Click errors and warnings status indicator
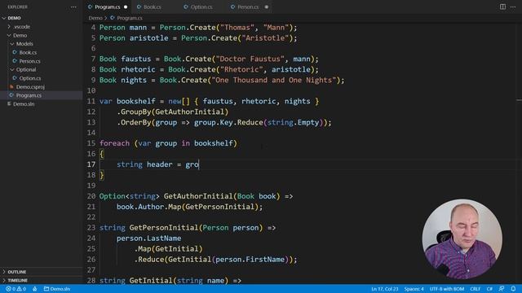Image resolution: width=522 pixels, height=293 pixels. coord(15,289)
